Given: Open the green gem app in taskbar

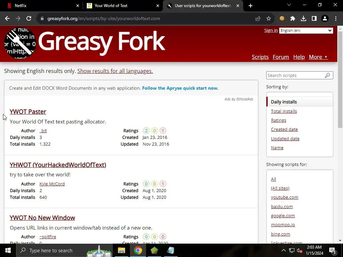Looking at the screenshot, I should pos(154,250).
